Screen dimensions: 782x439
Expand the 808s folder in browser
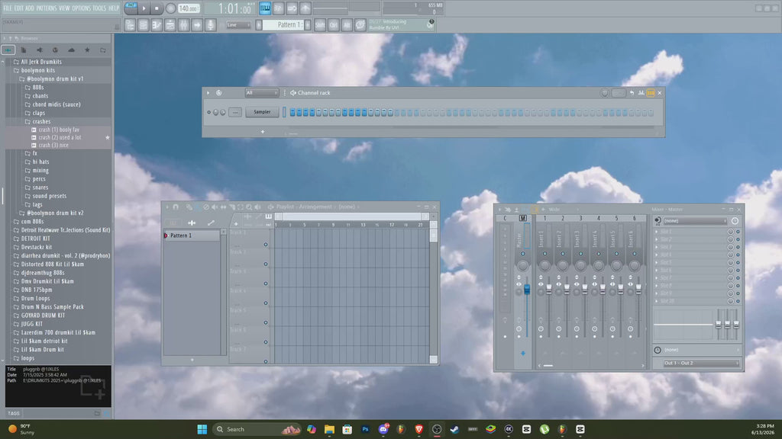coord(38,87)
